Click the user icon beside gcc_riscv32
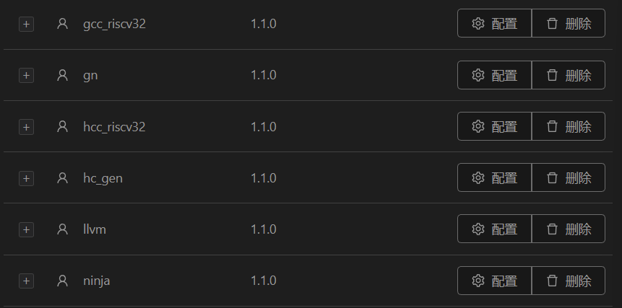Viewport: 622px width, 308px height. (x=62, y=24)
